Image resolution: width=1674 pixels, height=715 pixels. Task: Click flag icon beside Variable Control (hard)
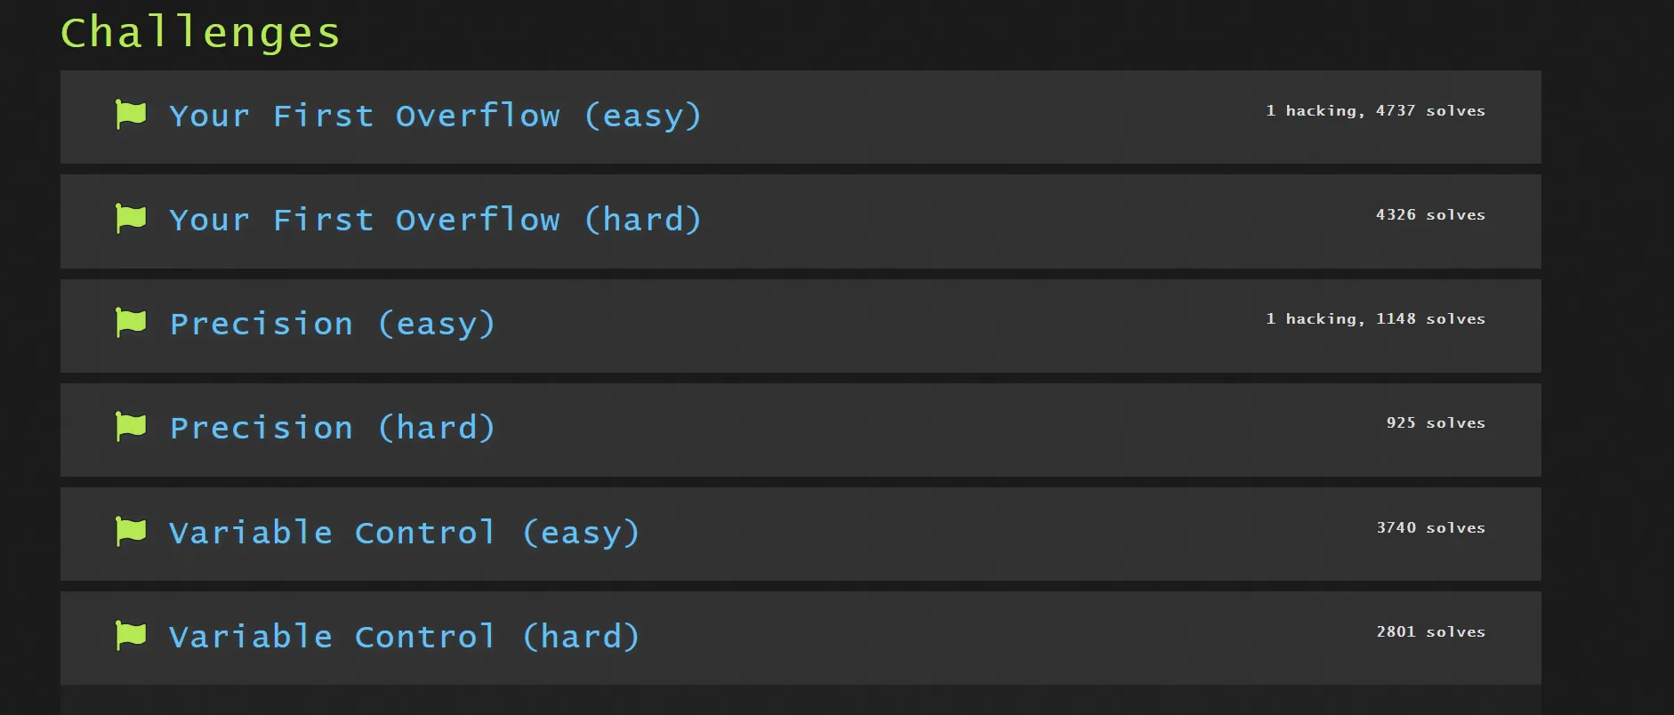coord(131,636)
